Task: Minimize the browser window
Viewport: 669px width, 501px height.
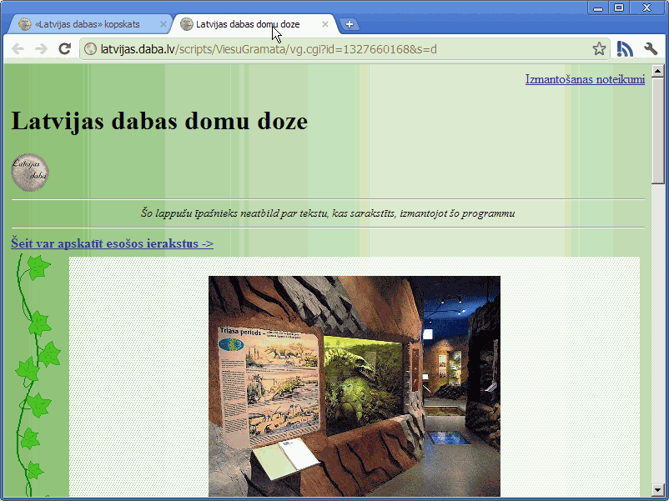Action: pos(598,8)
